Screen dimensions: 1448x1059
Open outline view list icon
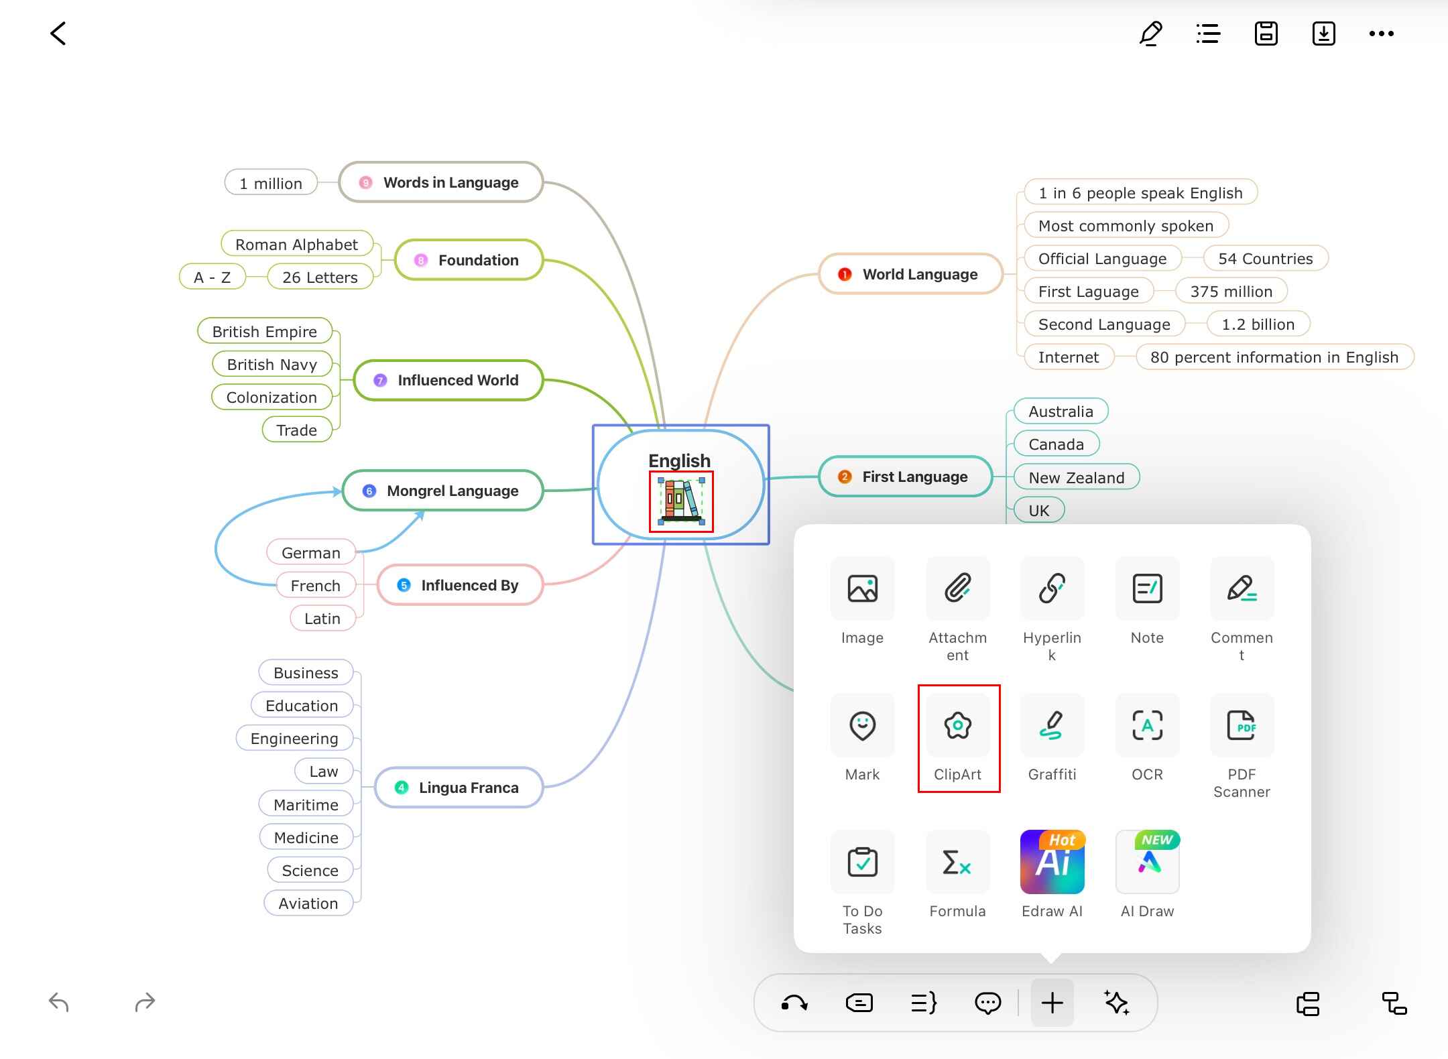(x=1208, y=34)
